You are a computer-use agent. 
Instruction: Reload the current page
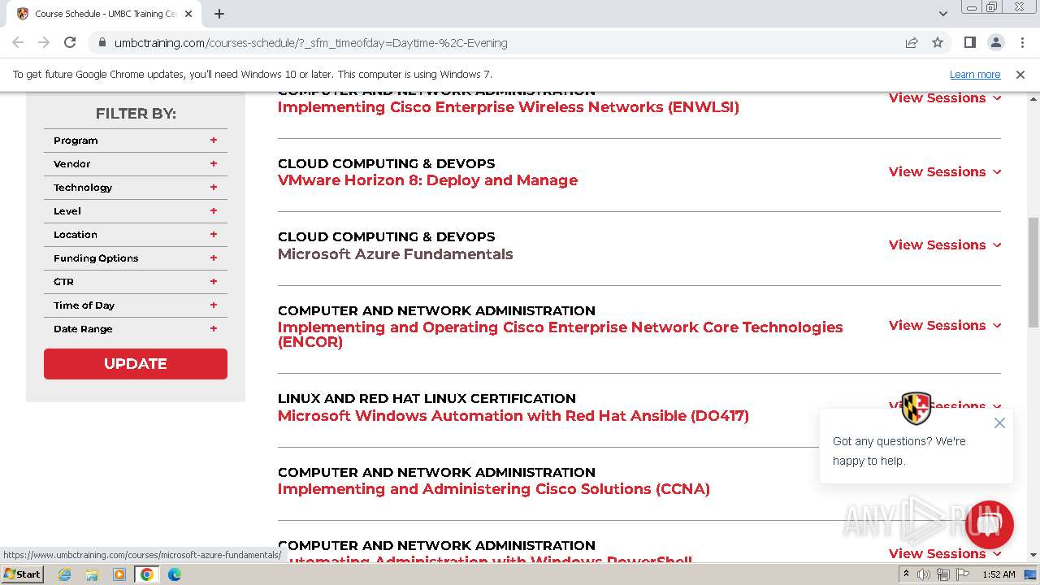[70, 42]
